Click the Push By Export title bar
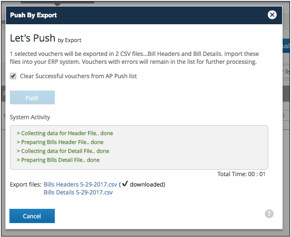Viewport: 291px width, 237px height. click(144, 15)
